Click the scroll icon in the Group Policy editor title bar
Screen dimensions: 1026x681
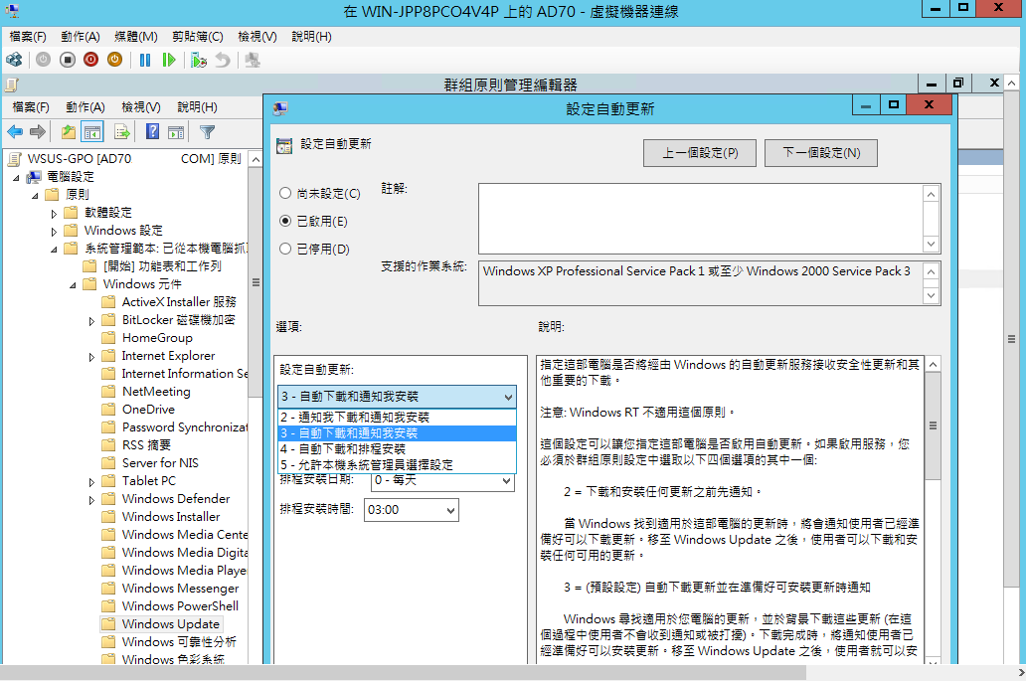click(x=12, y=85)
